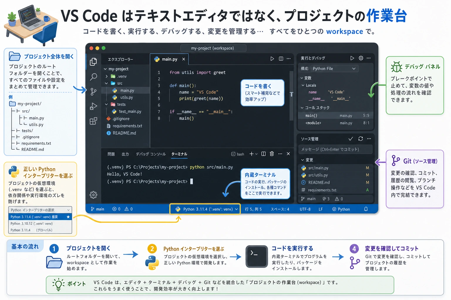Viewport: 451px width, 300px height.
Task: Switch to デバッグ コンソール tab
Action: 151,154
